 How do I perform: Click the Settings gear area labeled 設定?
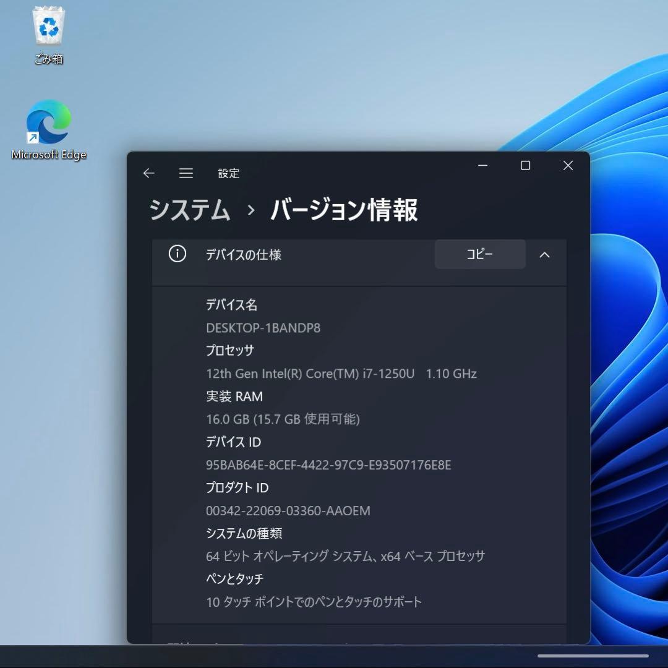click(229, 174)
